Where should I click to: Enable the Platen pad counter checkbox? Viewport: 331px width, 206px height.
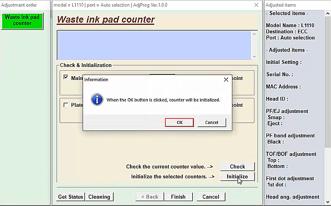(66, 105)
